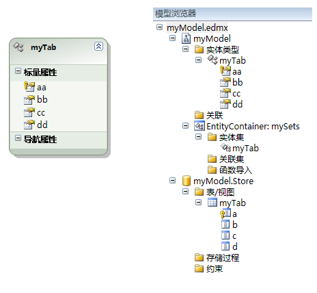Select column b icon in store table
The height and width of the screenshot is (293, 317).
(x=225, y=225)
